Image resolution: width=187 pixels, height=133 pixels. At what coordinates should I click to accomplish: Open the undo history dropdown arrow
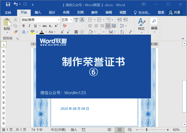(x=20, y=4)
